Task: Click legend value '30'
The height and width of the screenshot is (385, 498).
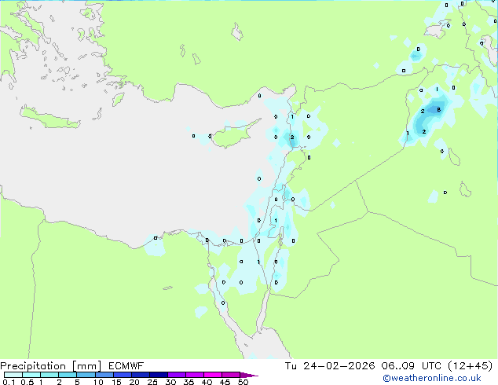Action: click(x=170, y=382)
